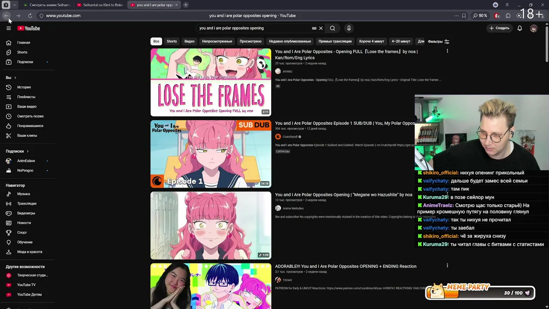
Task: Open NoPengoo subscription channel
Action: pos(26,170)
